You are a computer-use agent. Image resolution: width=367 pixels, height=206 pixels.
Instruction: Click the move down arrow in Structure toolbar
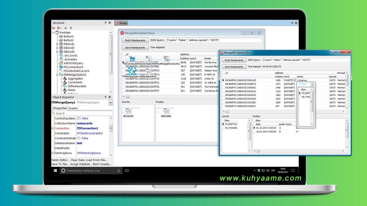71,28
